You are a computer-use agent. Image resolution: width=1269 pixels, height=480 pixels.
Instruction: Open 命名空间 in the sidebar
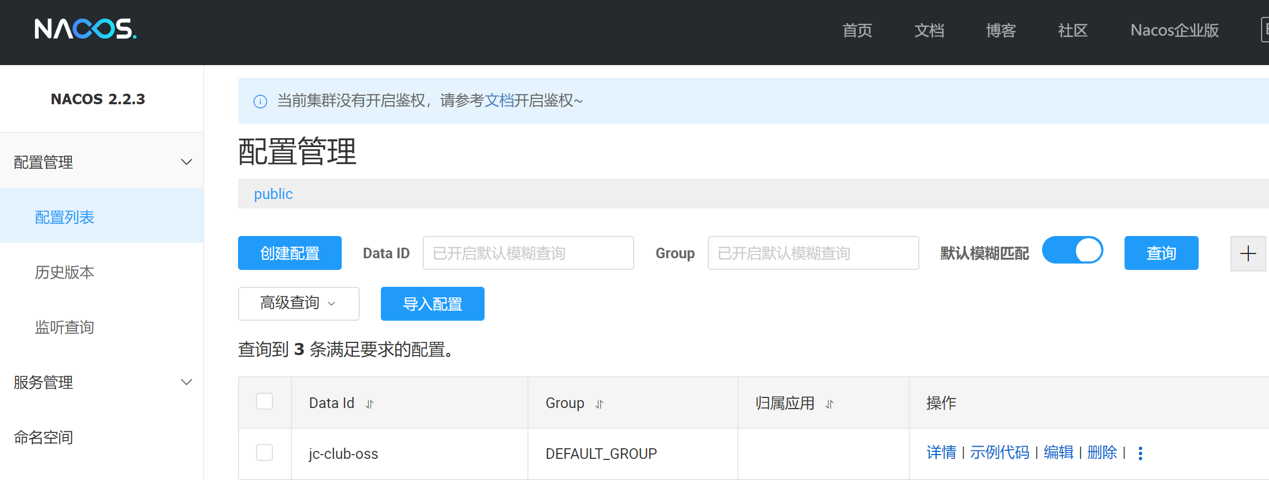coord(102,437)
